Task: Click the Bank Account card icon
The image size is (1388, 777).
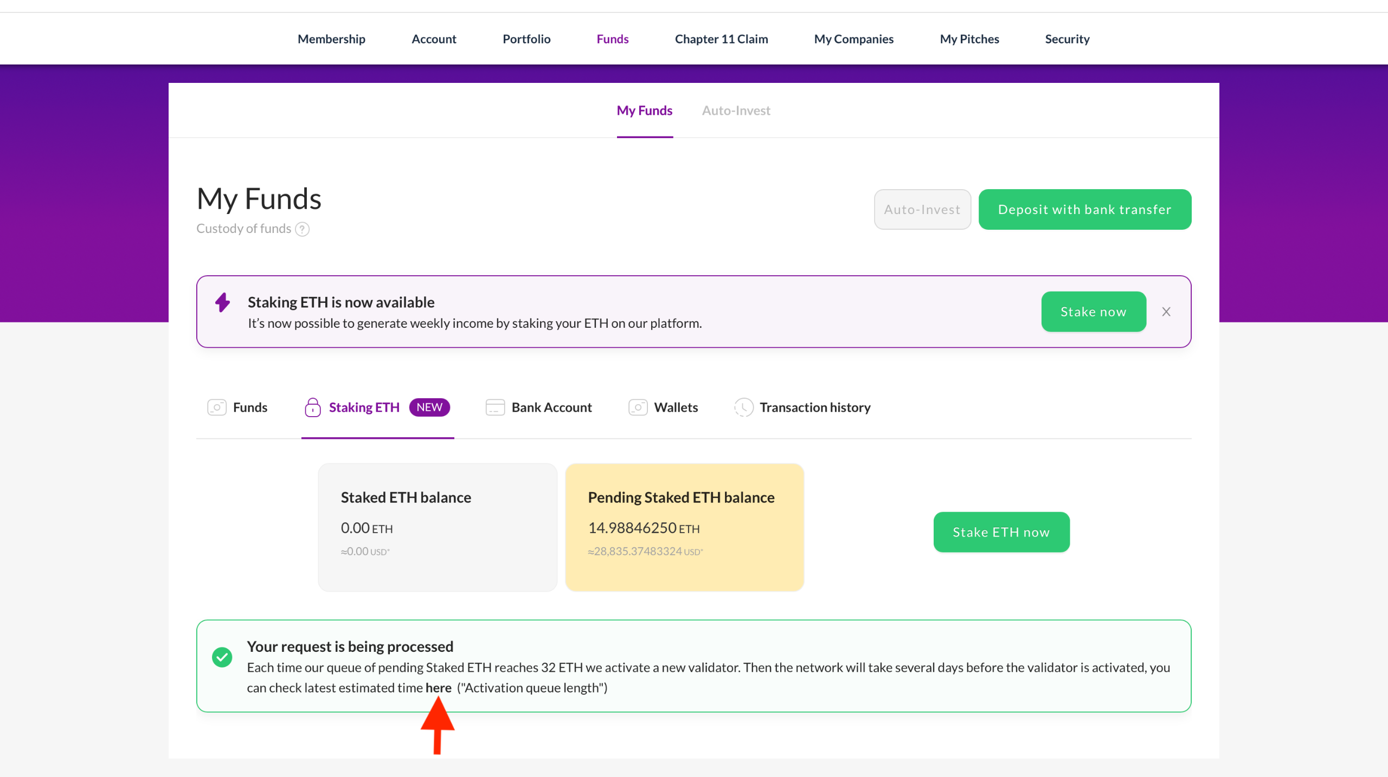Action: (x=495, y=407)
